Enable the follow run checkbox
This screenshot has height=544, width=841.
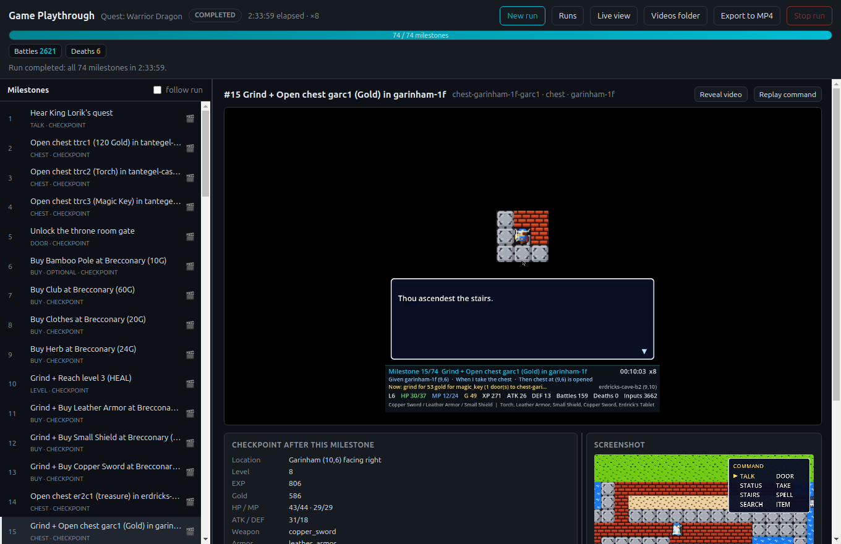click(157, 90)
